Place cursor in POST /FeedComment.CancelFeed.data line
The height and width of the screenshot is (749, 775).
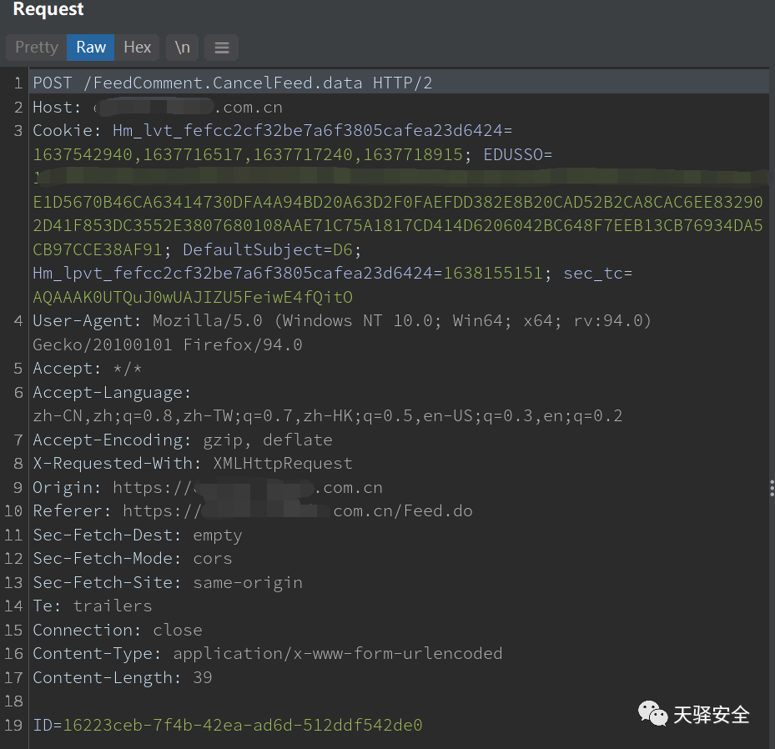click(x=232, y=83)
